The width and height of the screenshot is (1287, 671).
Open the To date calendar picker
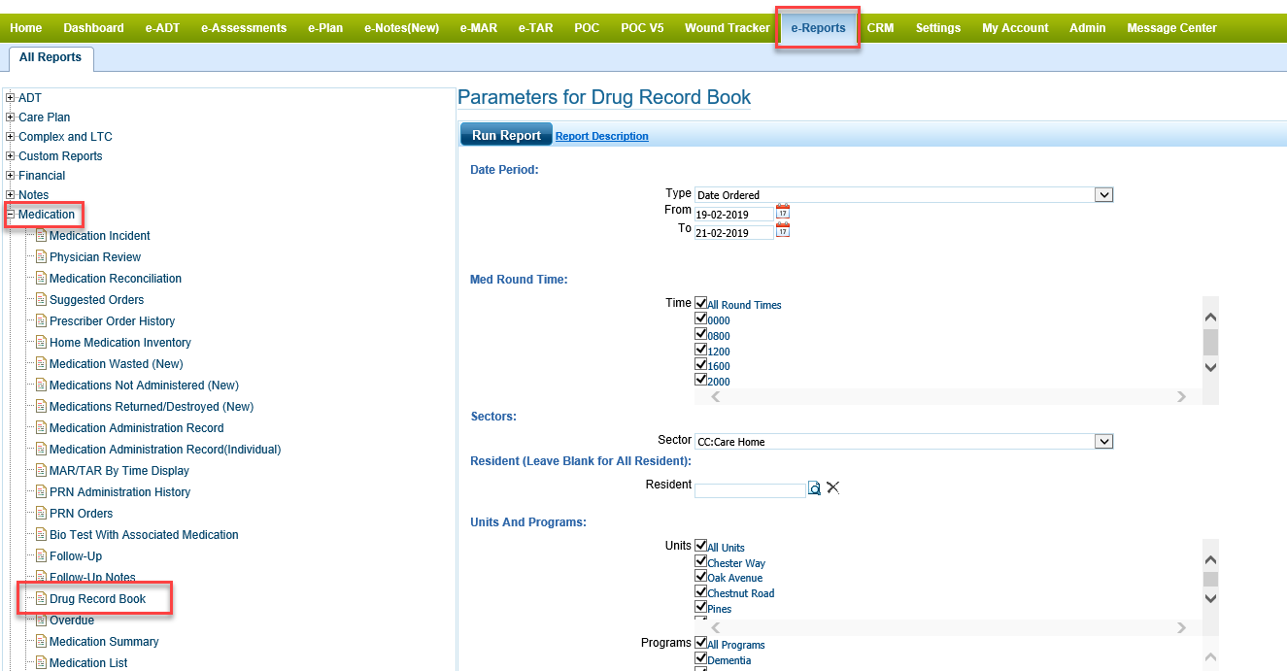tap(783, 229)
